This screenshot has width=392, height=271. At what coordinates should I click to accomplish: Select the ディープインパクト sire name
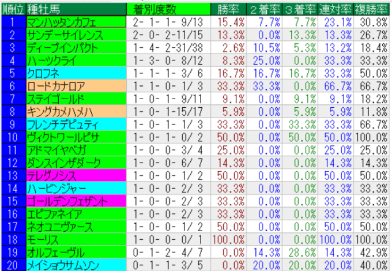[76, 48]
